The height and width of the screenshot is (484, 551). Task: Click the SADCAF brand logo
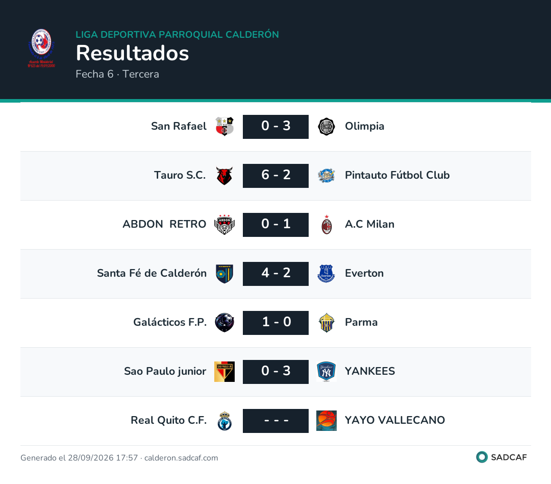coord(502,457)
